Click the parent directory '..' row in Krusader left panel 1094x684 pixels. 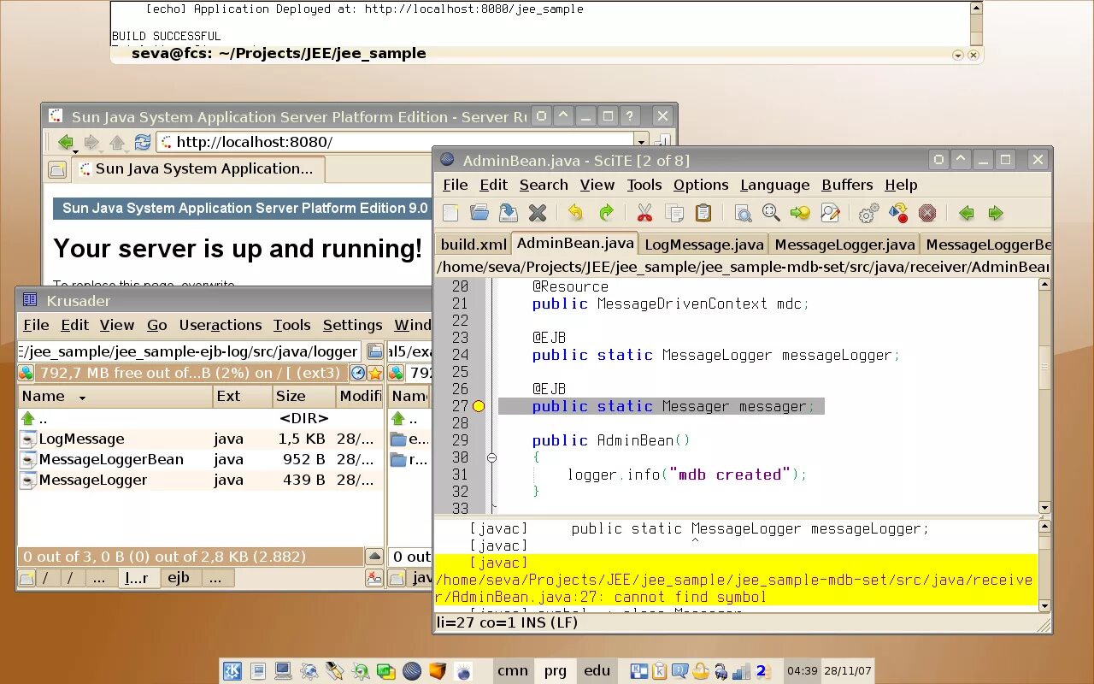[200, 418]
